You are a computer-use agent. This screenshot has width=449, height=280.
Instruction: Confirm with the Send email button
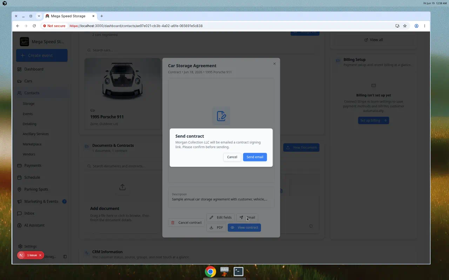(x=255, y=157)
